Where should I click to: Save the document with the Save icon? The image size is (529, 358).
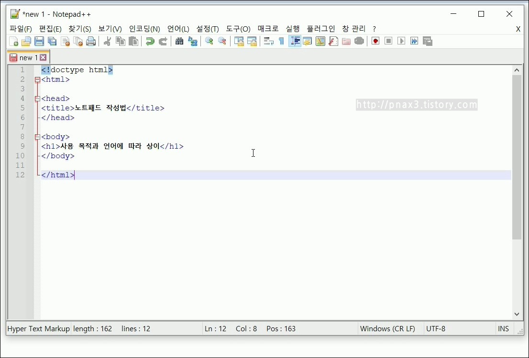pyautogui.click(x=39, y=41)
